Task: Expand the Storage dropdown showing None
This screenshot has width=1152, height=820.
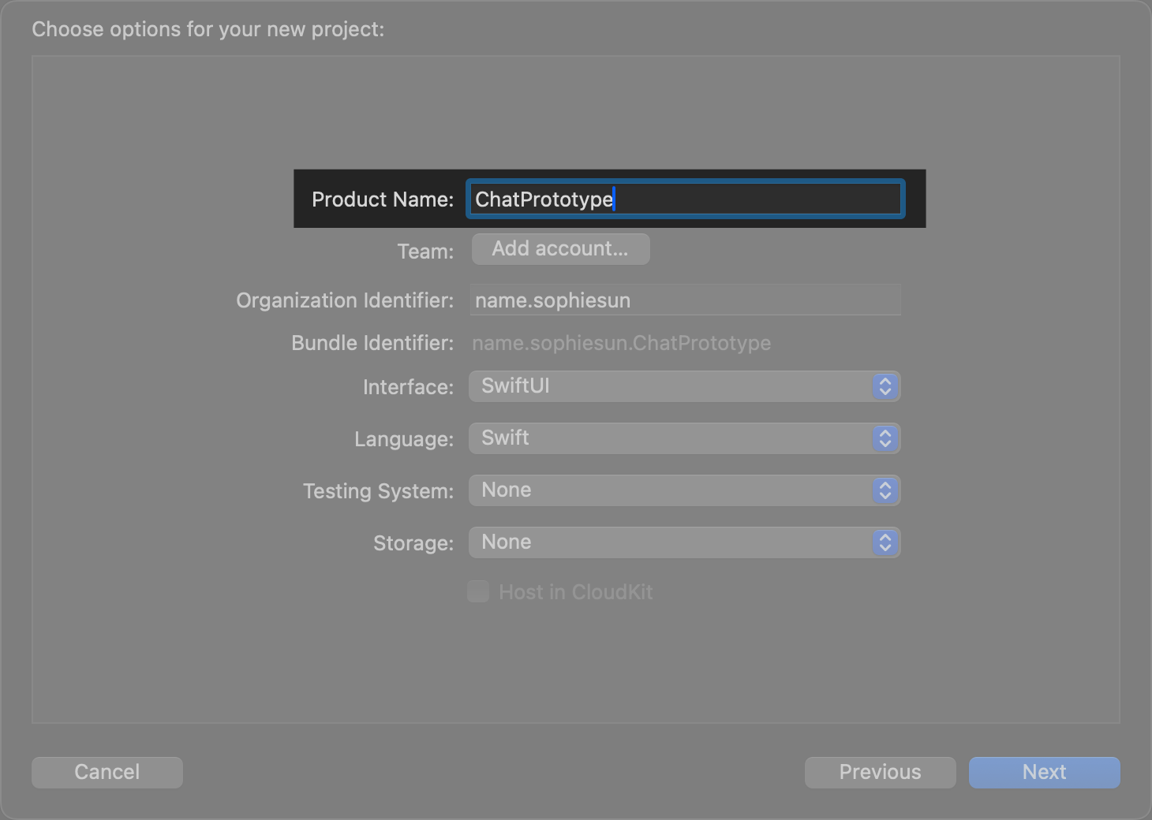Action: (x=671, y=542)
